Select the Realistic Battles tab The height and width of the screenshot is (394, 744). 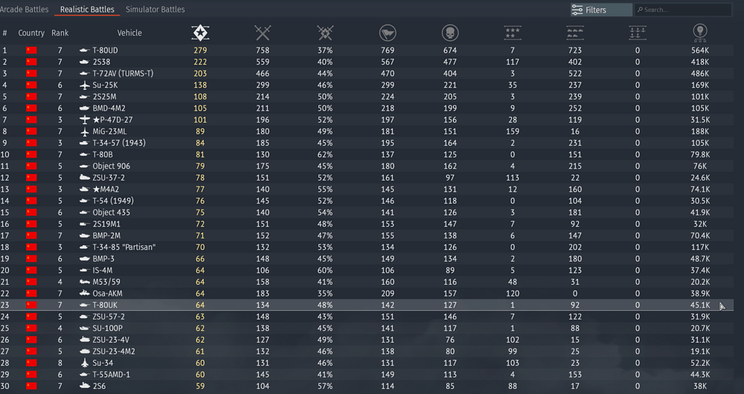pos(87,10)
